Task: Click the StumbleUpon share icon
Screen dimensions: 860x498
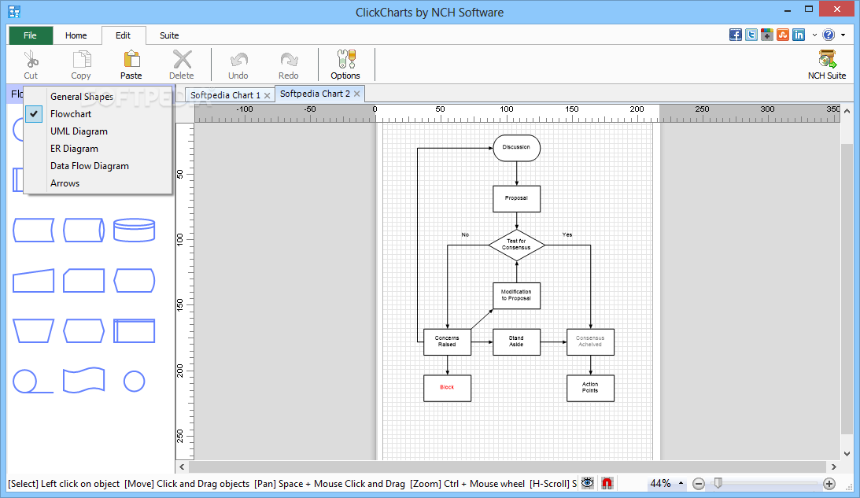Action: click(x=783, y=35)
